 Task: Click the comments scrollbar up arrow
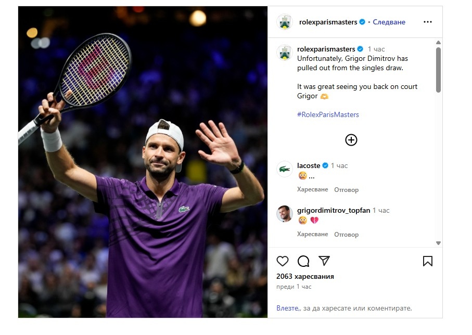click(x=438, y=43)
